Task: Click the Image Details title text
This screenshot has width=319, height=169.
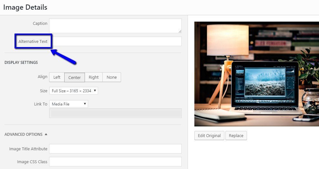Action: point(25,7)
